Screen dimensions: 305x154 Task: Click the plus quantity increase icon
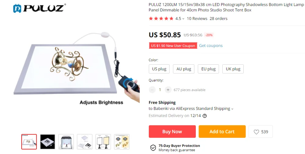(168, 90)
